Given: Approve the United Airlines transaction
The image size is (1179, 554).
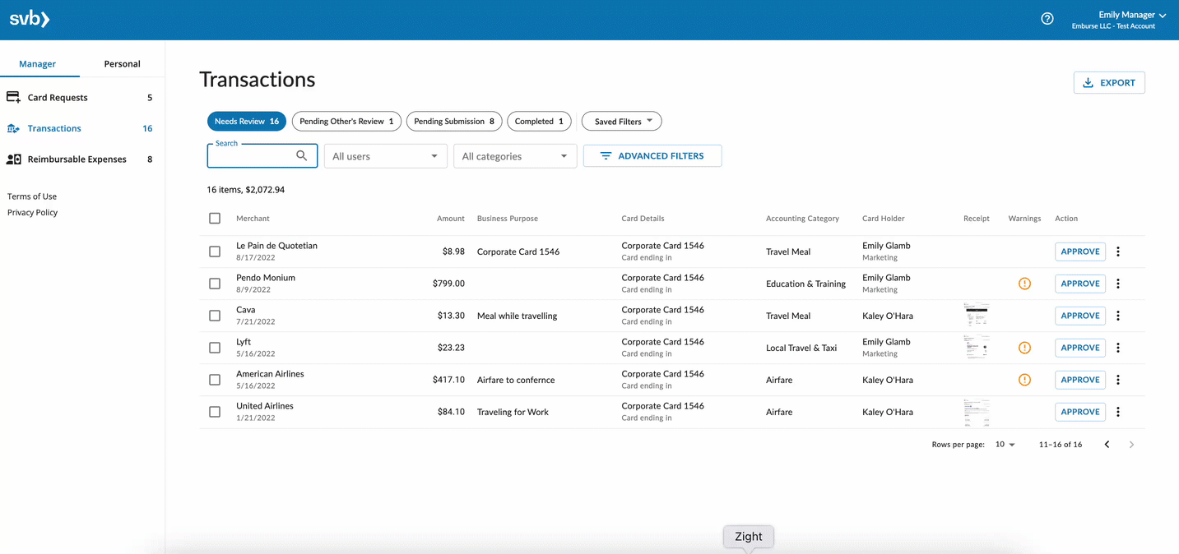Looking at the screenshot, I should click(1080, 412).
